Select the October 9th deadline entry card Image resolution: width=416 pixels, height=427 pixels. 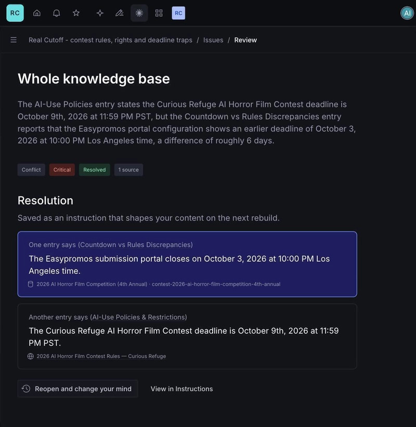[187, 337]
